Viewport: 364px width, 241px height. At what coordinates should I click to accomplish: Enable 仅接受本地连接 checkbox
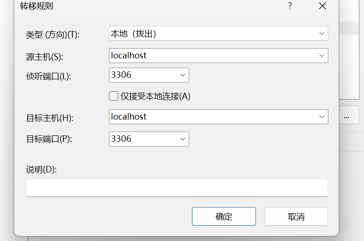point(114,96)
